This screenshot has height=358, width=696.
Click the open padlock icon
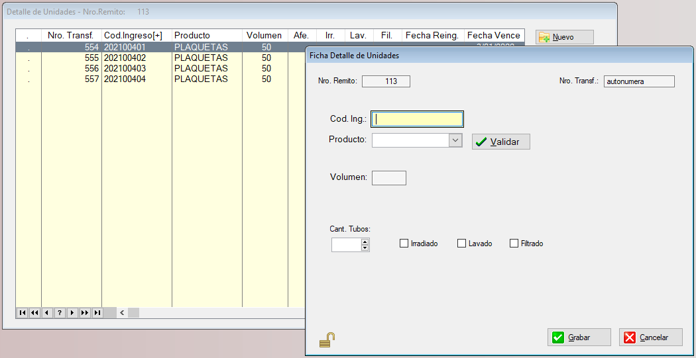tap(327, 340)
